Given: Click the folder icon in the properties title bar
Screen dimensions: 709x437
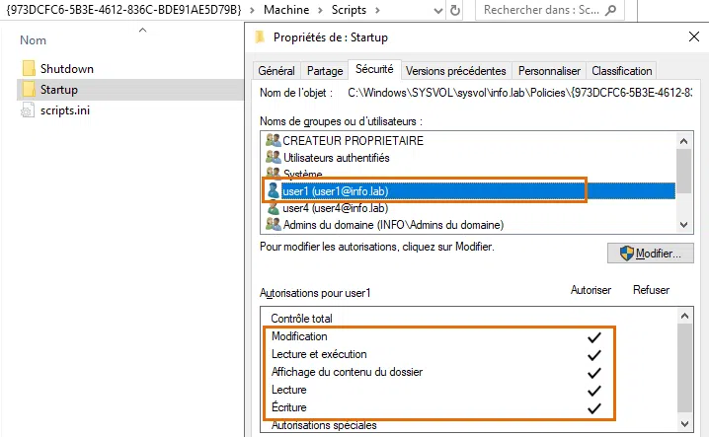Looking at the screenshot, I should click(260, 37).
